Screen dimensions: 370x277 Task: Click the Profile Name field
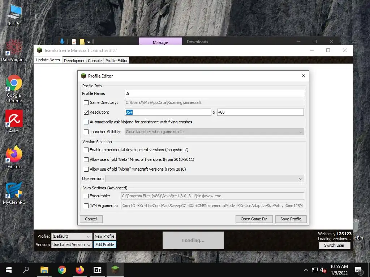point(214,93)
